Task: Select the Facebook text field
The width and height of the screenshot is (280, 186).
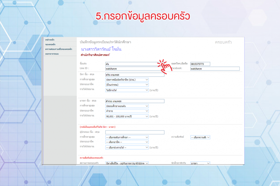Action: click(x=215, y=69)
